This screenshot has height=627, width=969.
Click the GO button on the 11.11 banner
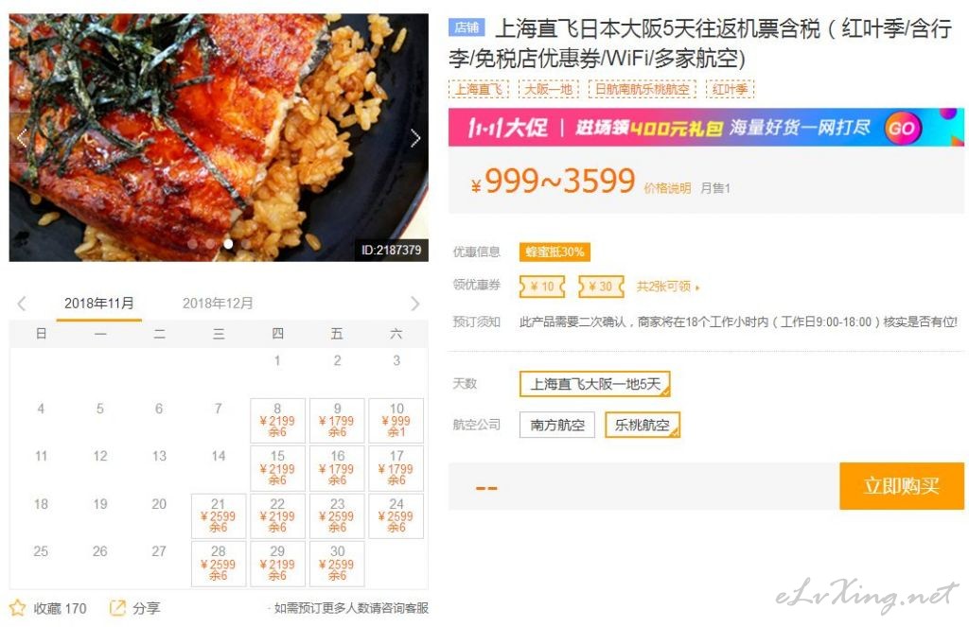[x=902, y=128]
